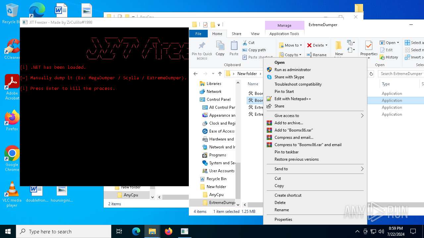
Task: Click the History ribbon button
Action: [389, 57]
